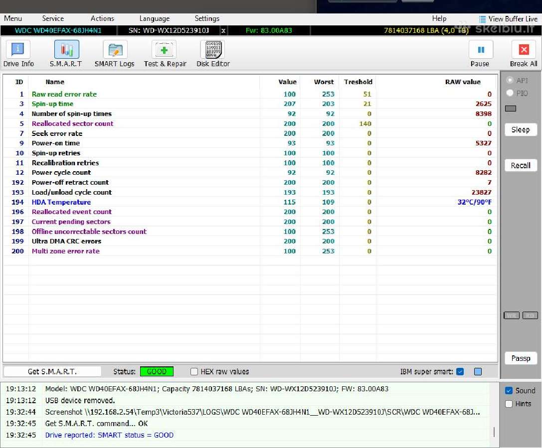Click the ID column header
The width and height of the screenshot is (542, 448).
[x=19, y=82]
